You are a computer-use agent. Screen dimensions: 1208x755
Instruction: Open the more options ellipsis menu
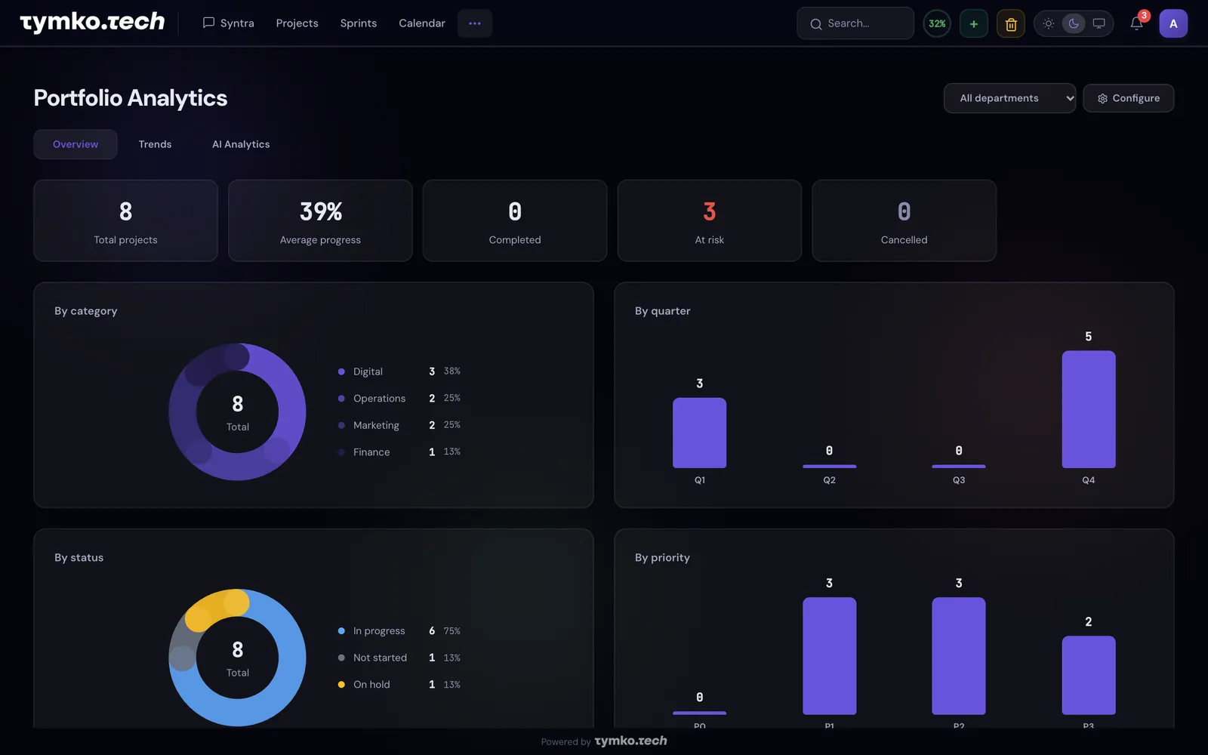point(475,23)
